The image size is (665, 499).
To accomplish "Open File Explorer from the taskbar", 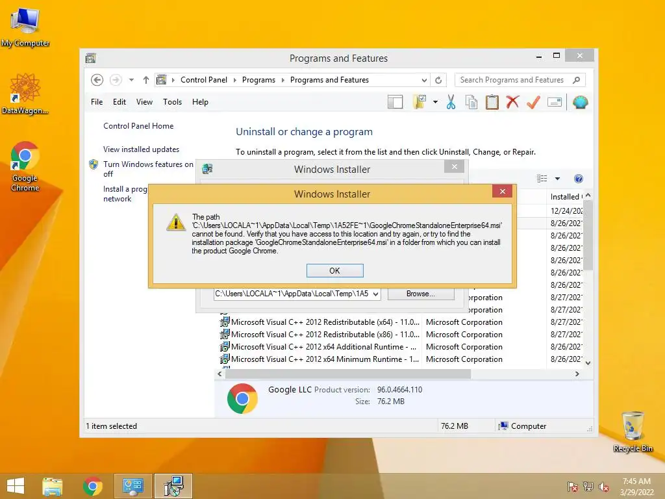I will point(53,486).
